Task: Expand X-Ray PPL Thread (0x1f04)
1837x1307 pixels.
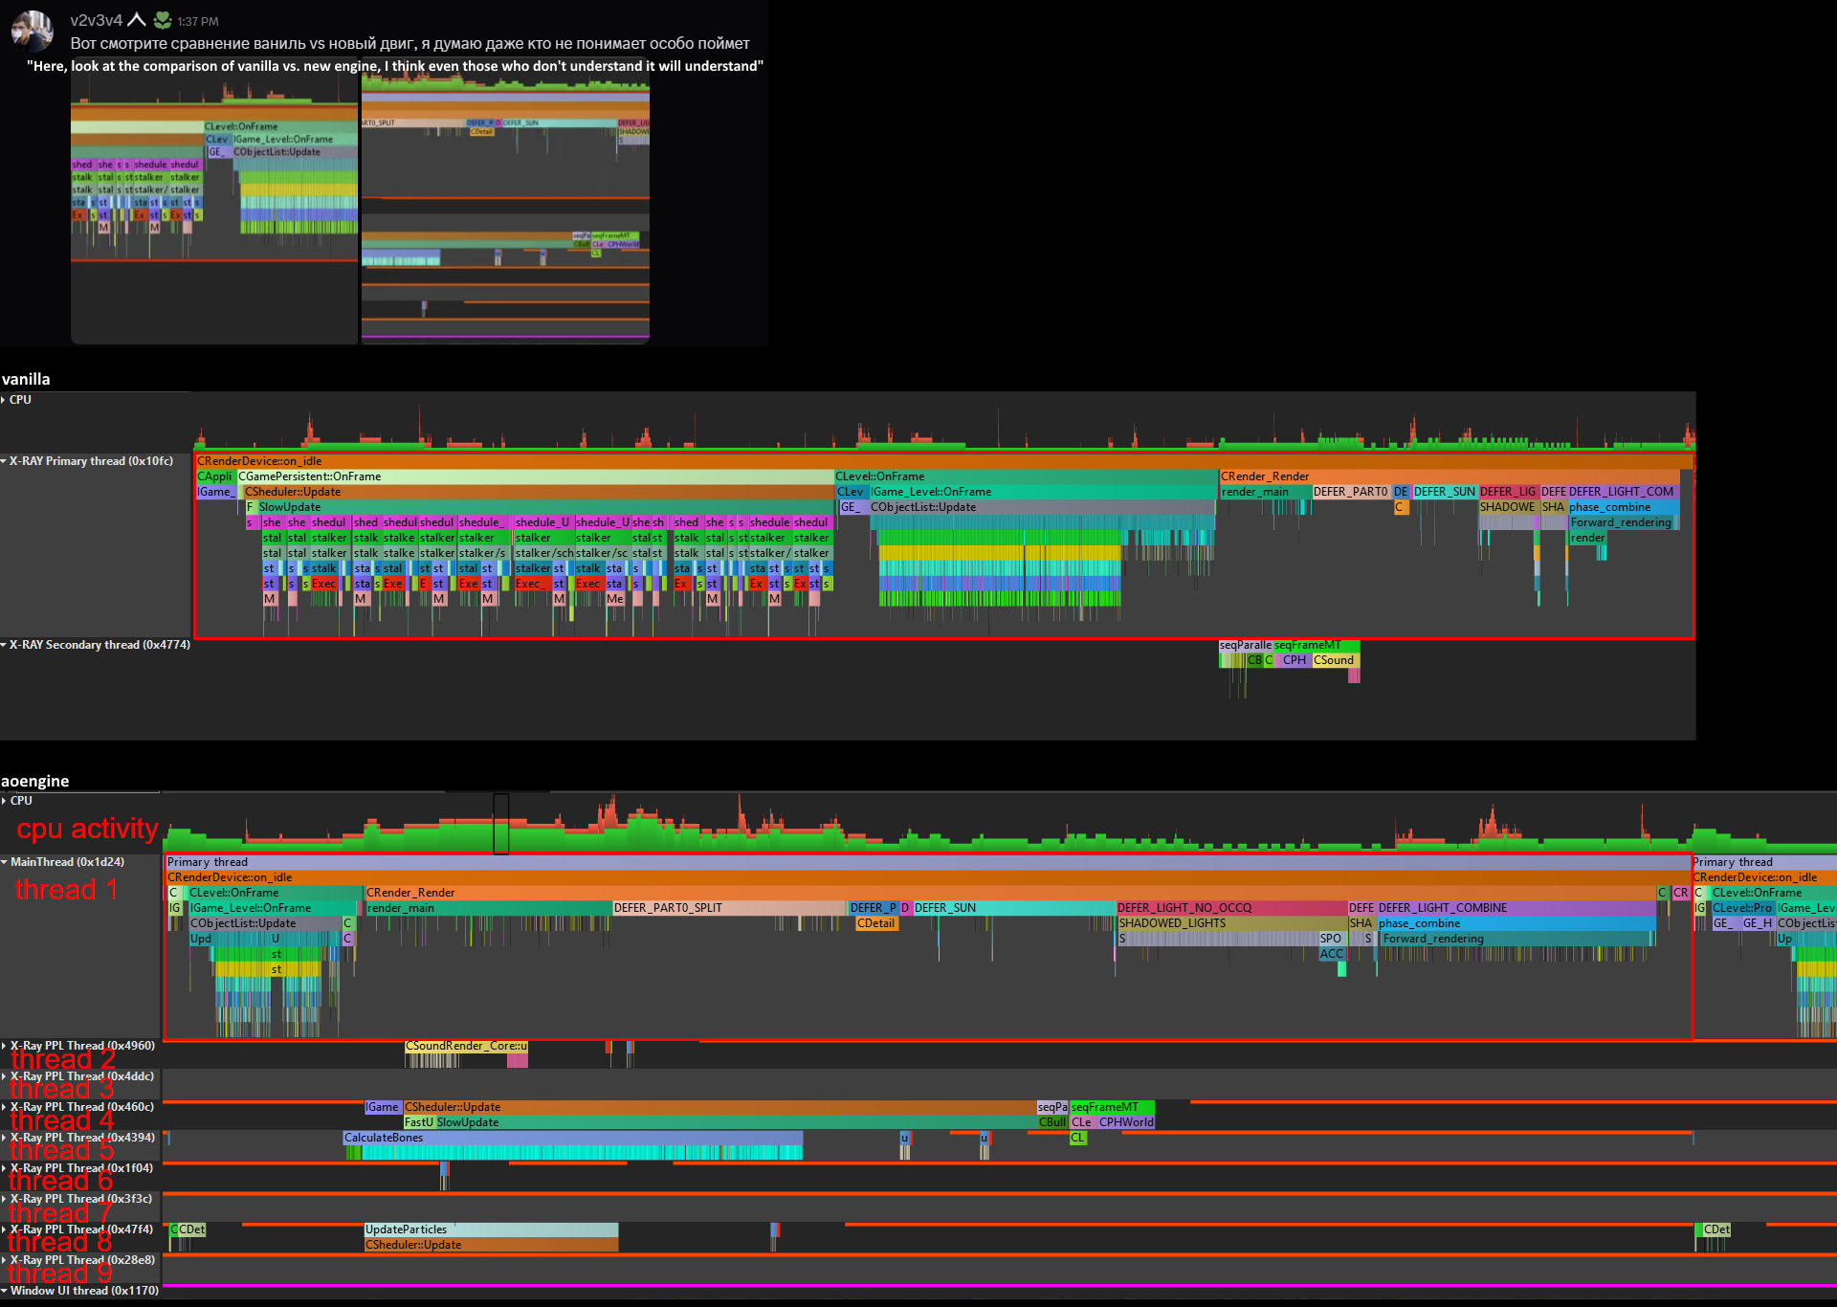Action: pyautogui.click(x=4, y=1168)
